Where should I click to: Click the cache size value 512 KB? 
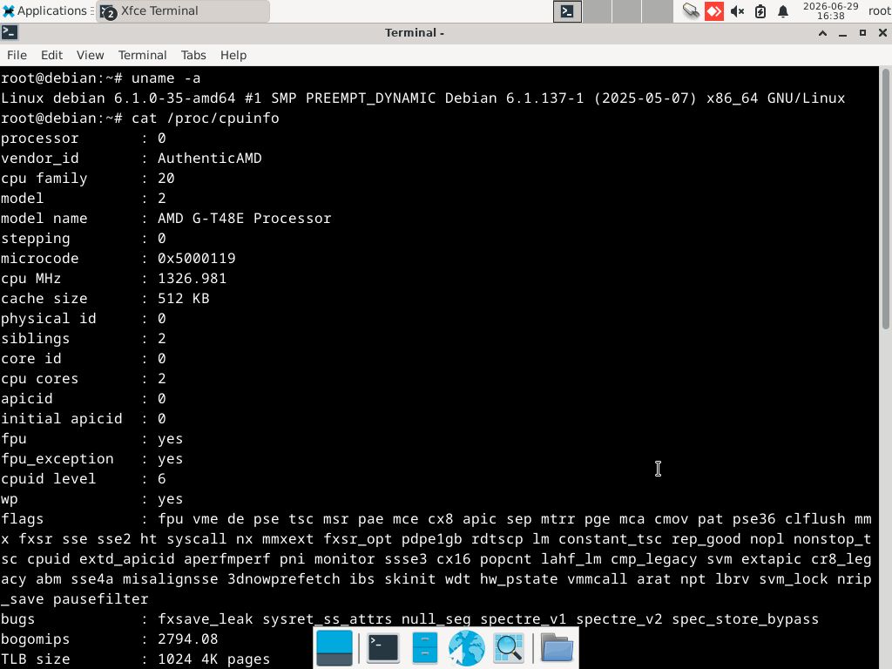pos(184,299)
